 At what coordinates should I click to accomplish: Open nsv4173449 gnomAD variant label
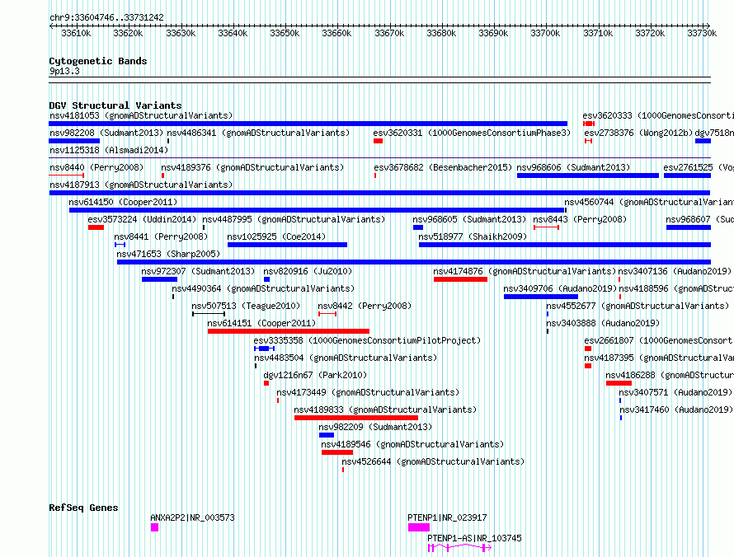click(368, 392)
